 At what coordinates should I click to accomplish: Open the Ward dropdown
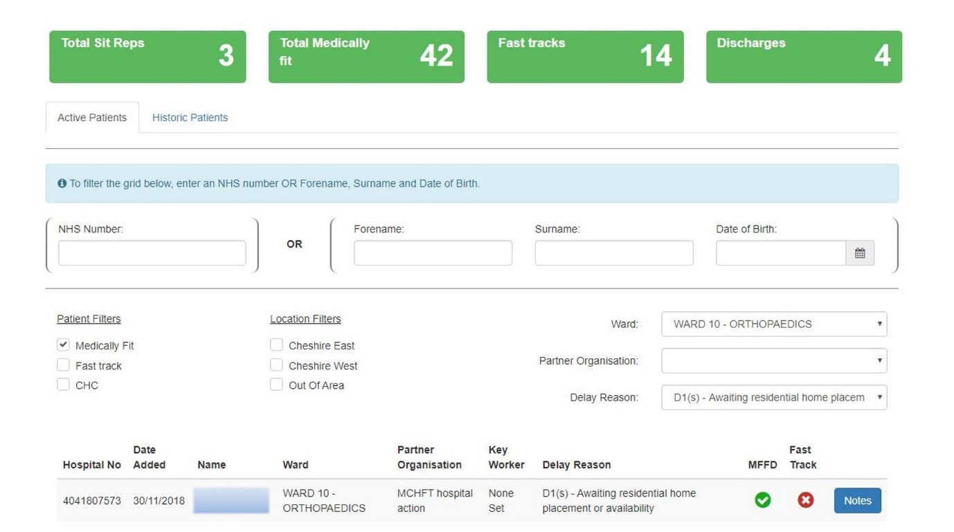(x=773, y=324)
